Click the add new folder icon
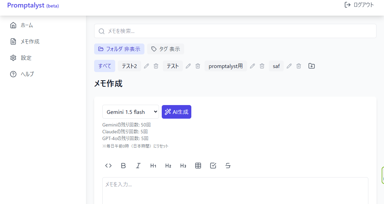 (x=312, y=66)
